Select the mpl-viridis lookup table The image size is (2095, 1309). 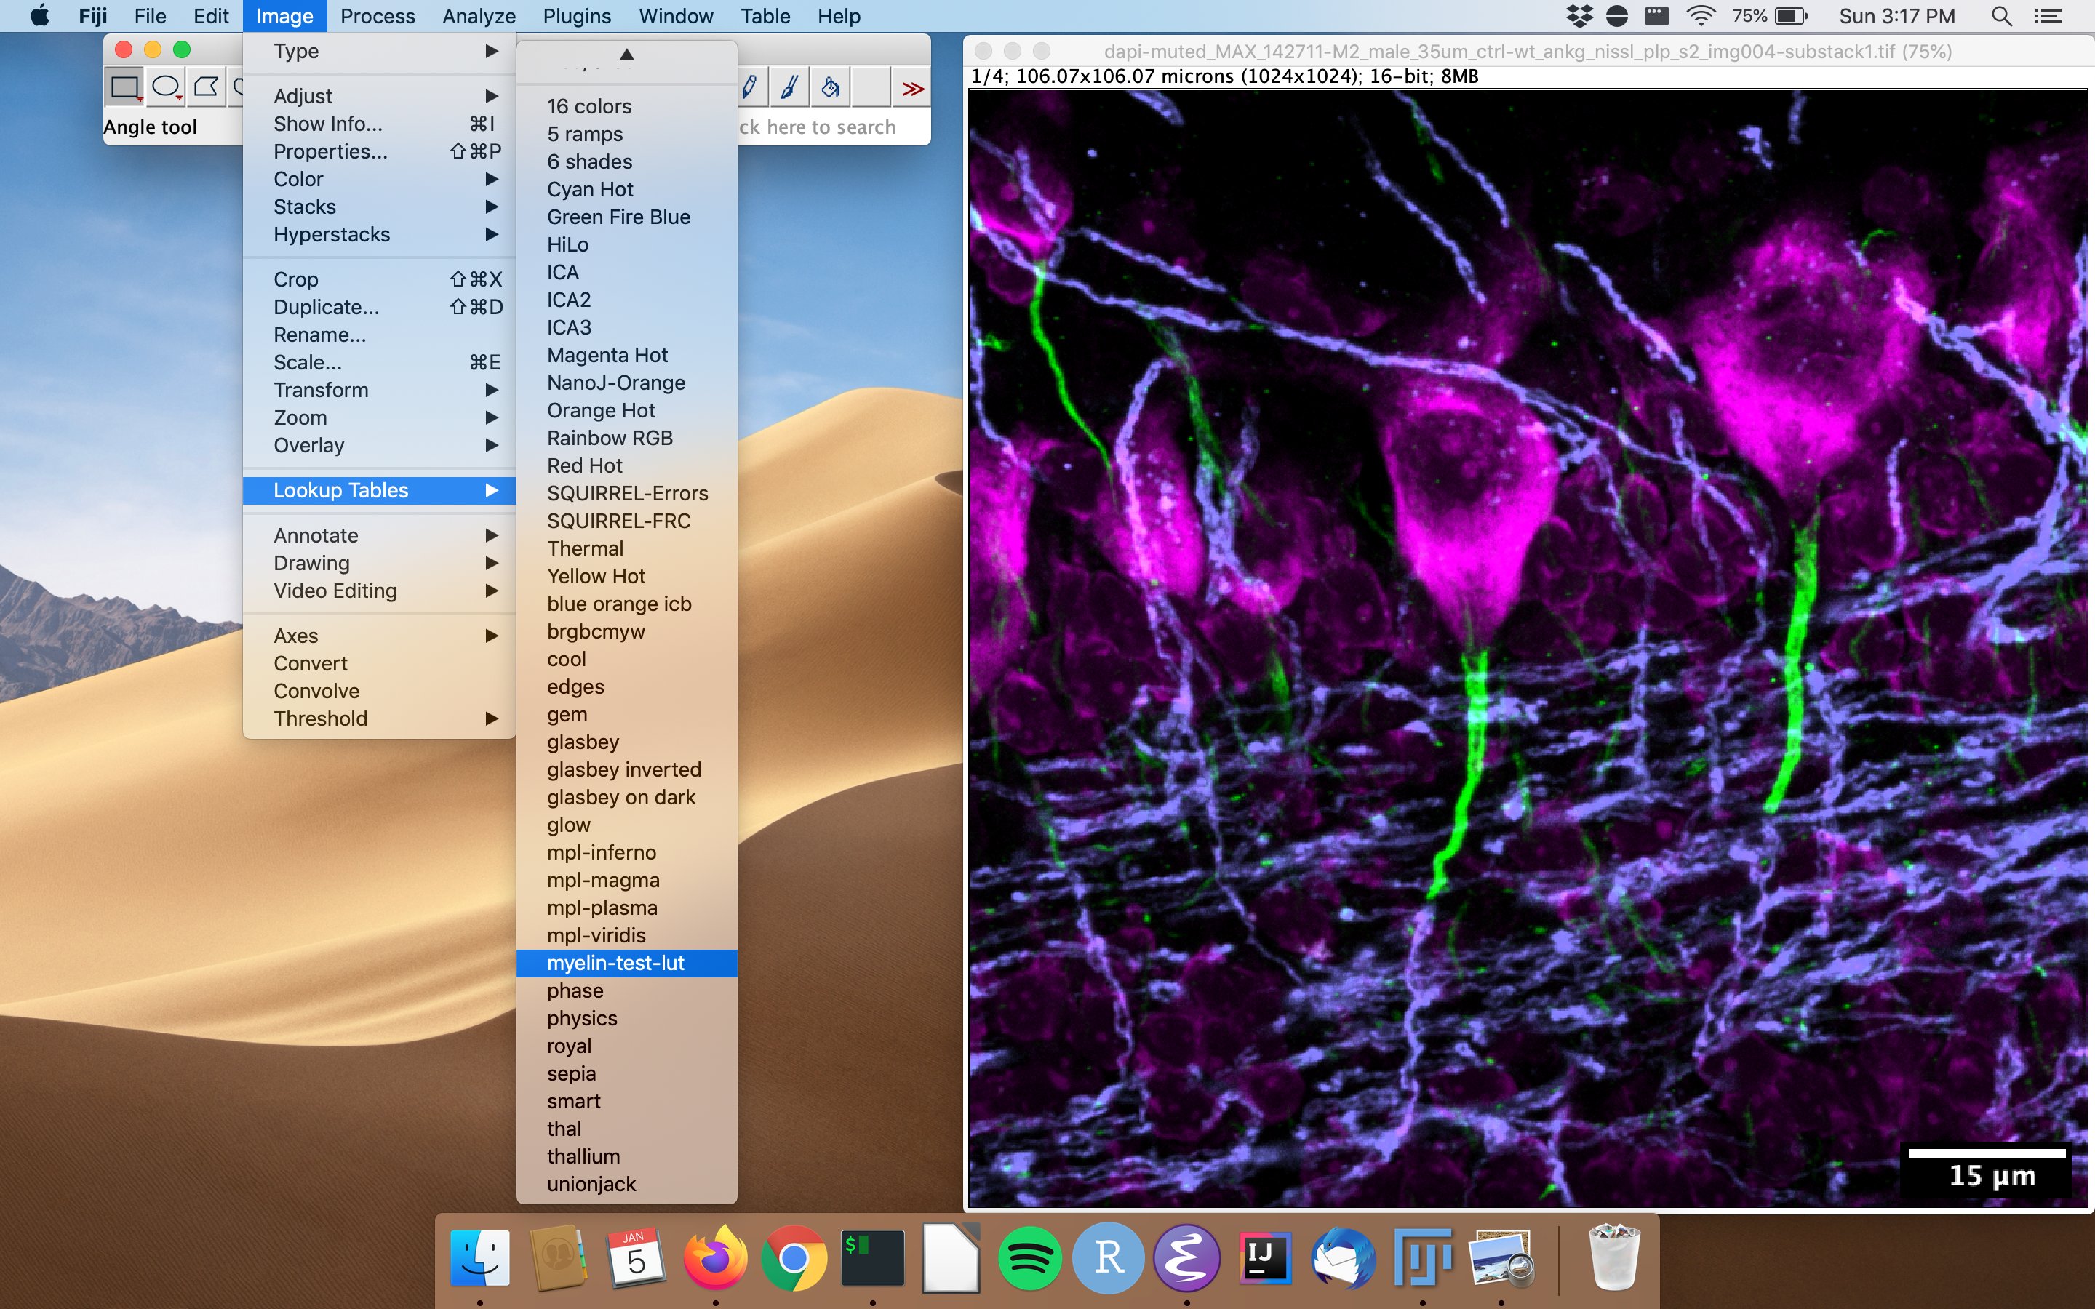(594, 934)
